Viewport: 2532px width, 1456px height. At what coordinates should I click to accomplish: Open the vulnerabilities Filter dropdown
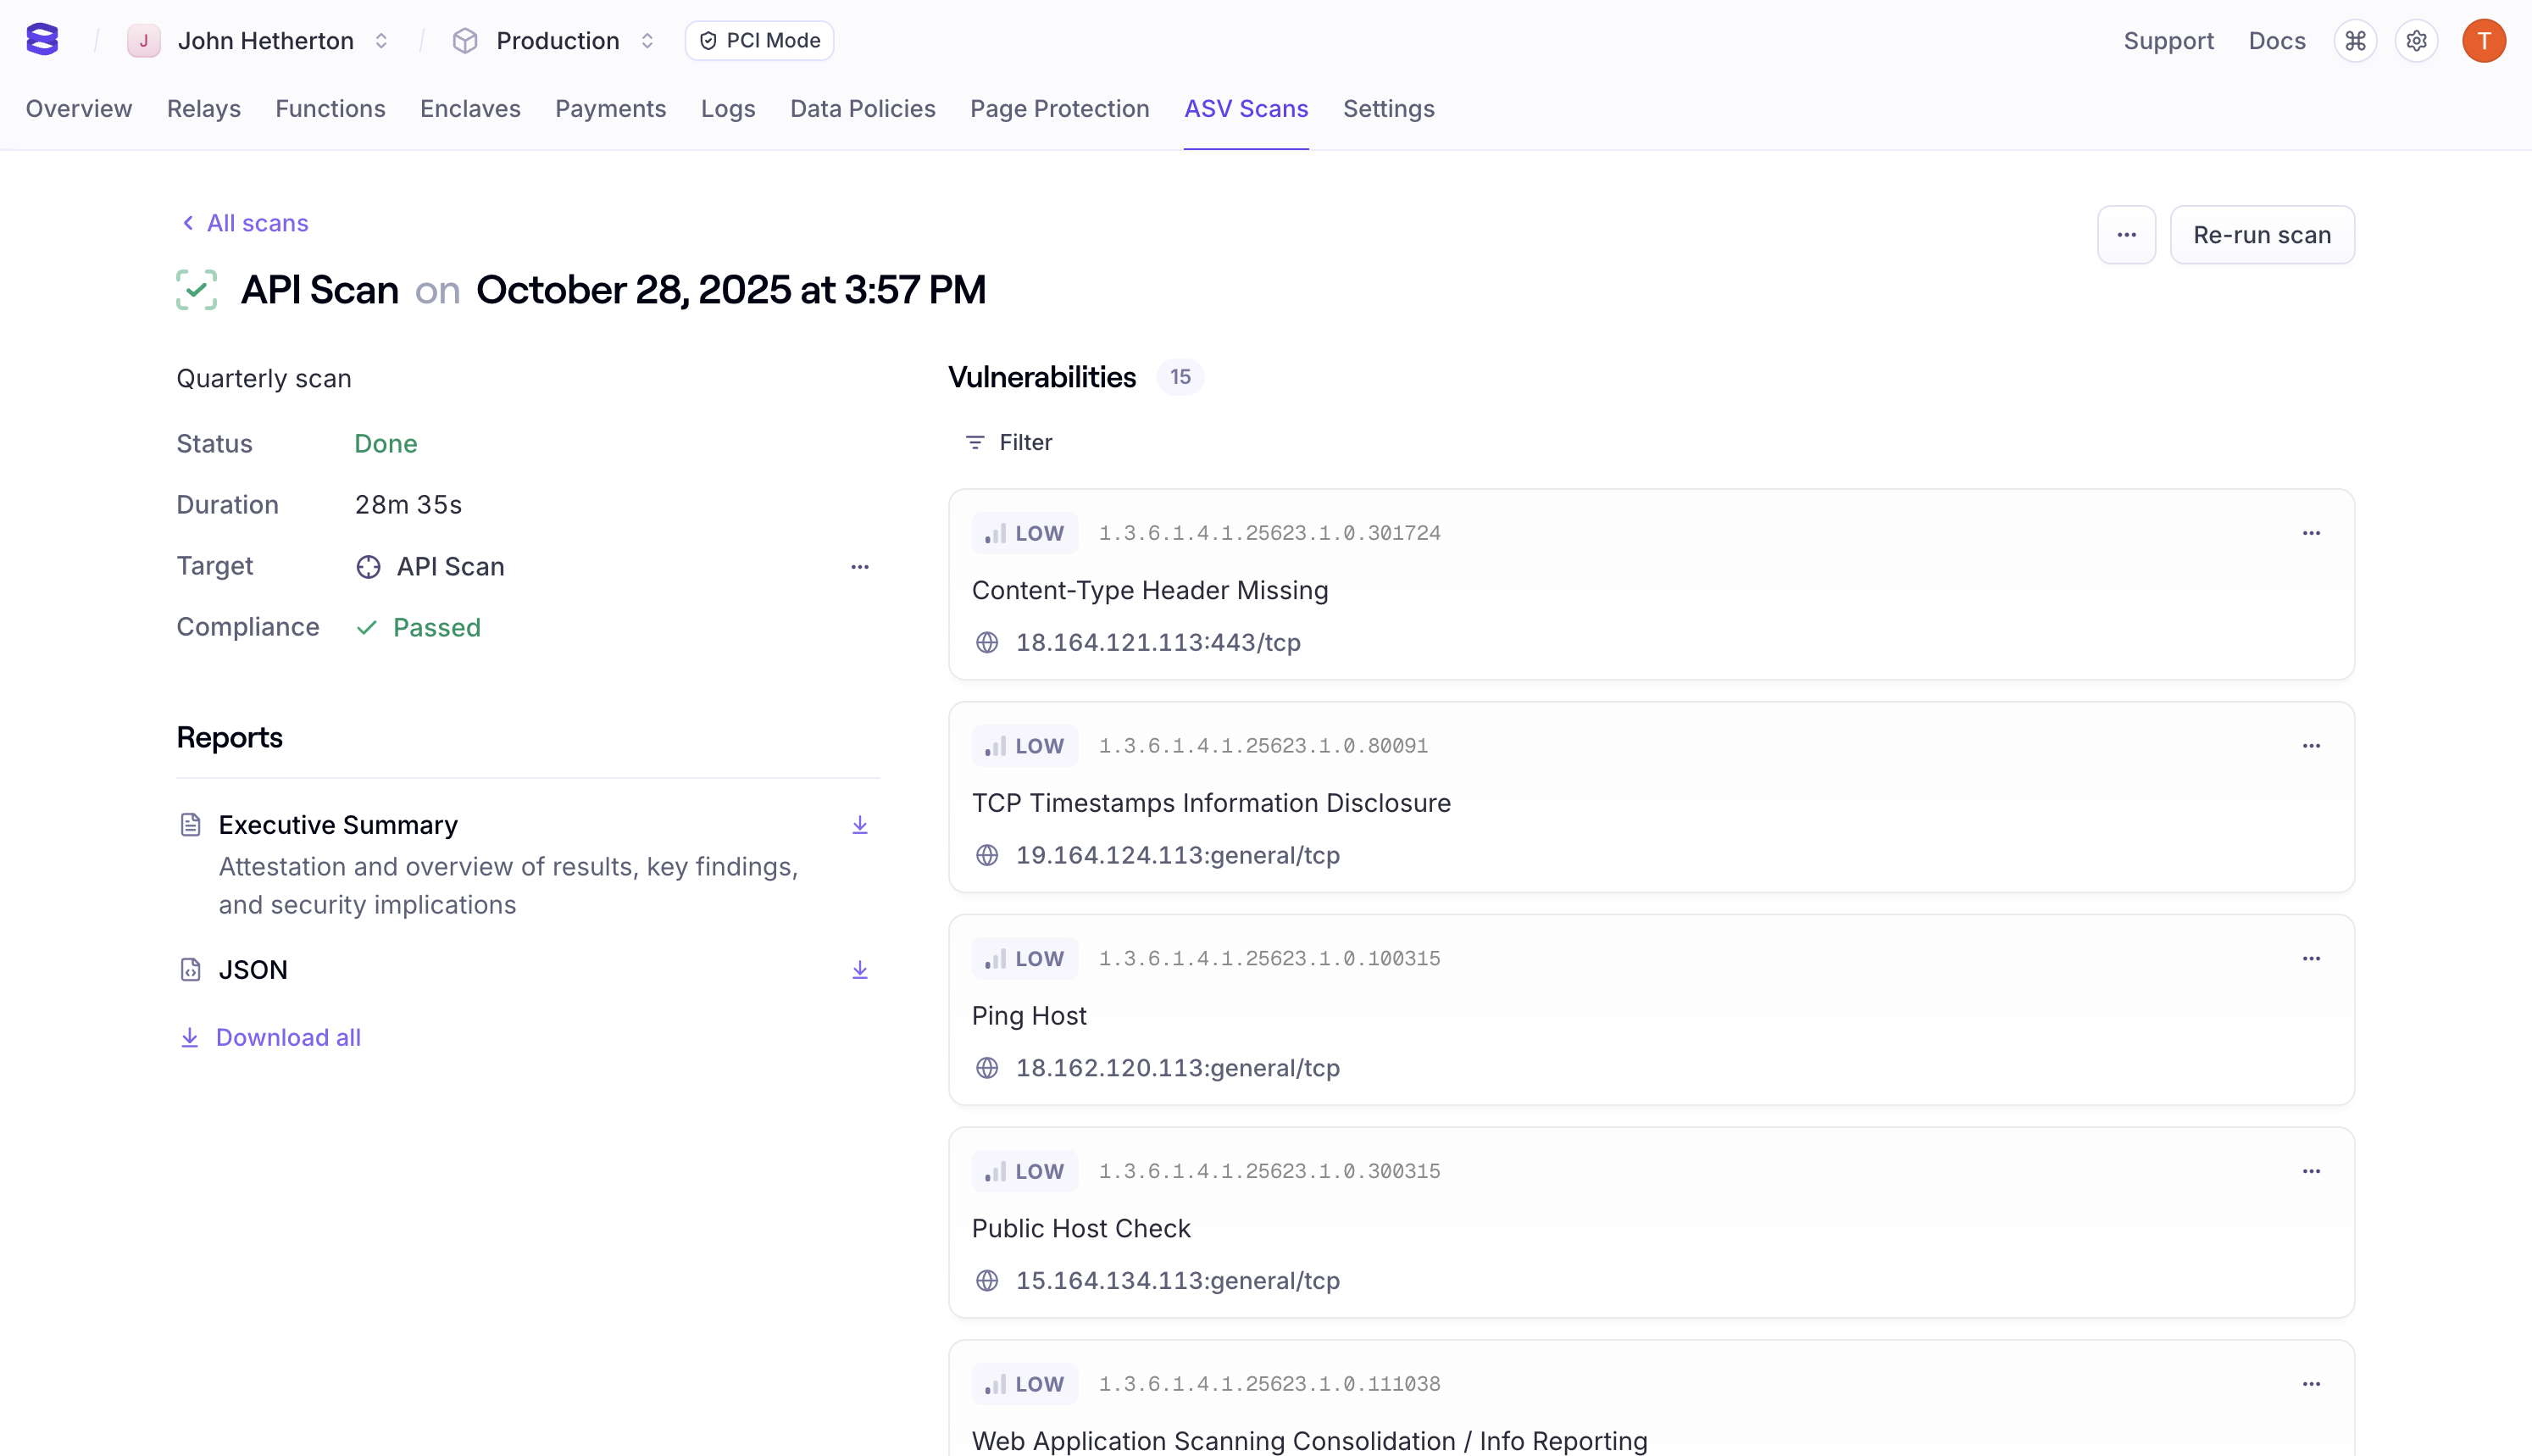tap(1008, 442)
